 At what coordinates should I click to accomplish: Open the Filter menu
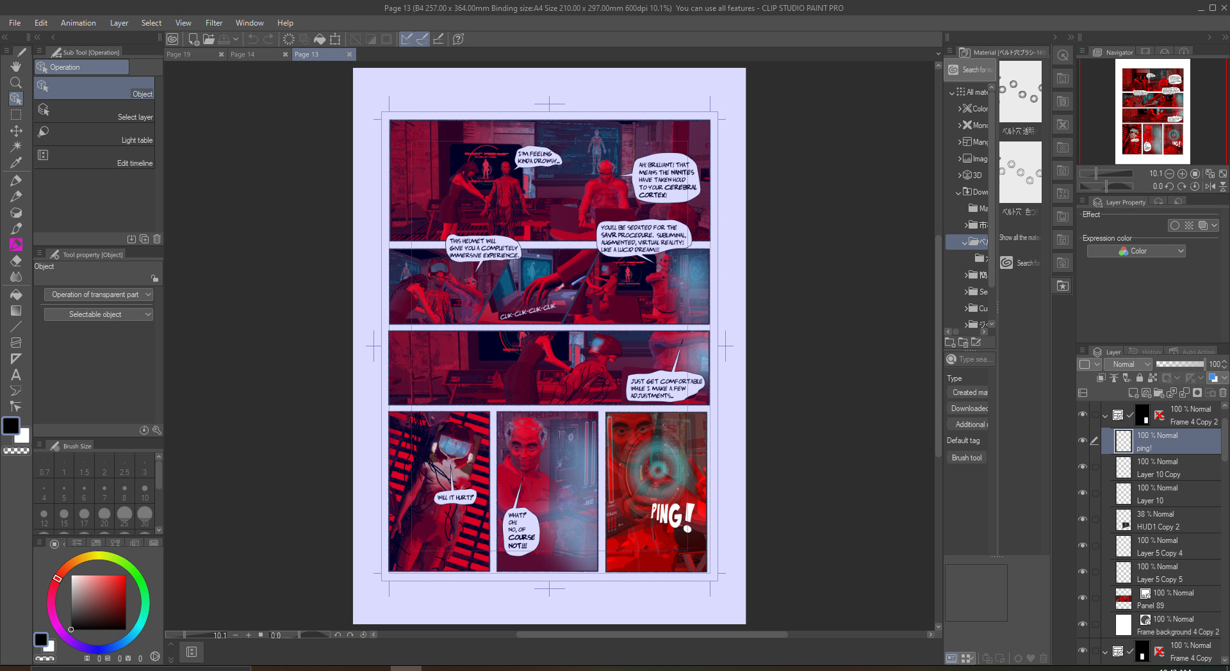[214, 23]
